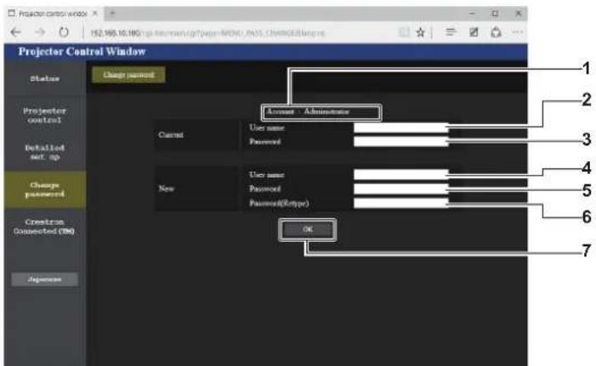Maximize the browser window
The width and height of the screenshot is (596, 366).
(495, 14)
